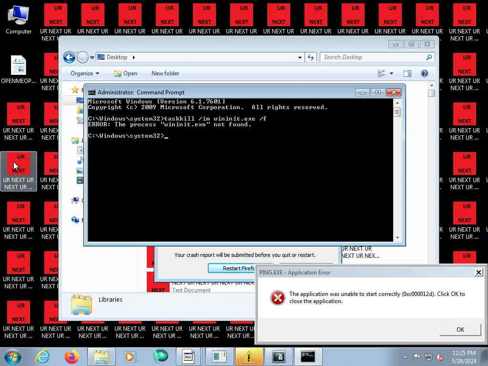Click the Desktop breadcrumb arrow in address bar
488x366 pixels.
tap(134, 57)
